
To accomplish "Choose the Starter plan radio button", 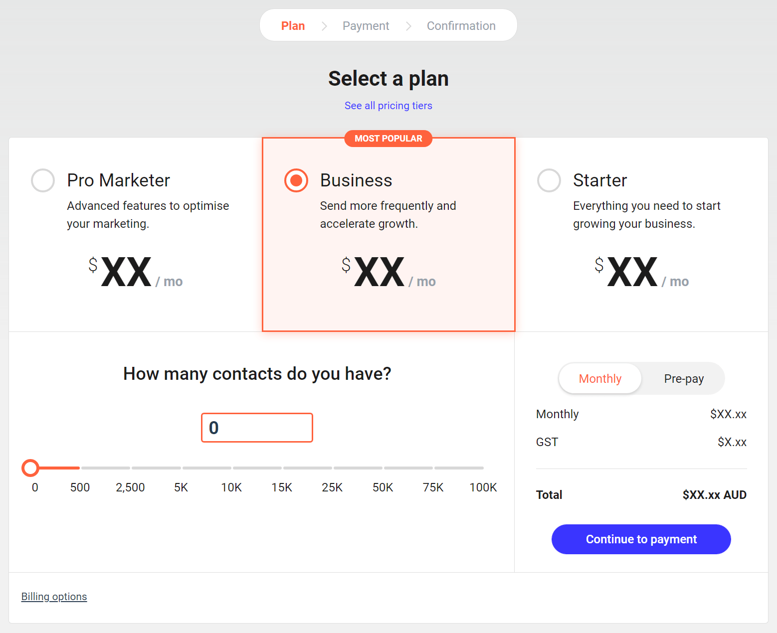I will click(x=549, y=180).
